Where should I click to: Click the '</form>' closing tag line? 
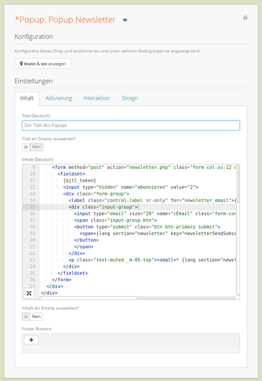62,279
